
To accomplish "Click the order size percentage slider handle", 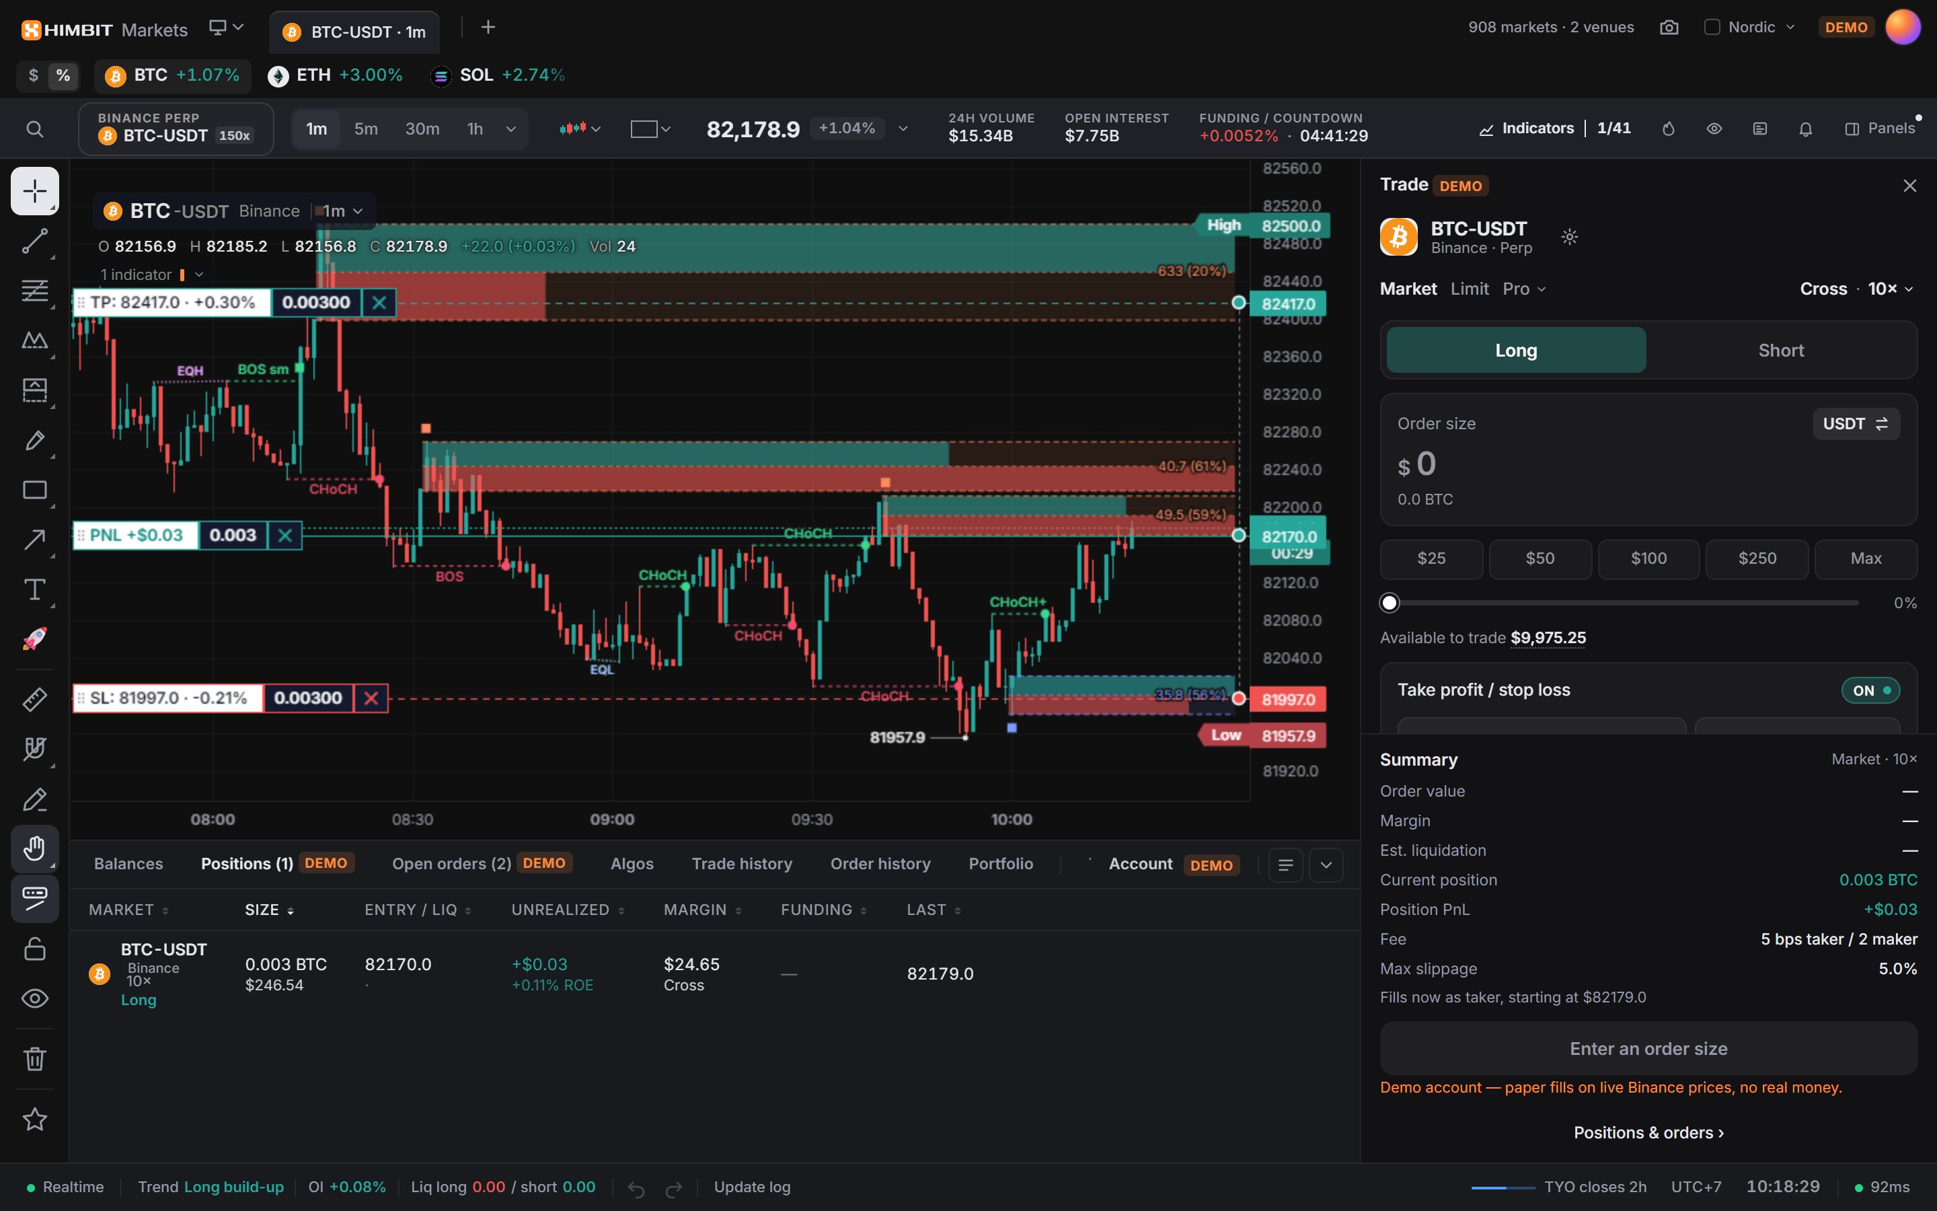I will (x=1390, y=602).
